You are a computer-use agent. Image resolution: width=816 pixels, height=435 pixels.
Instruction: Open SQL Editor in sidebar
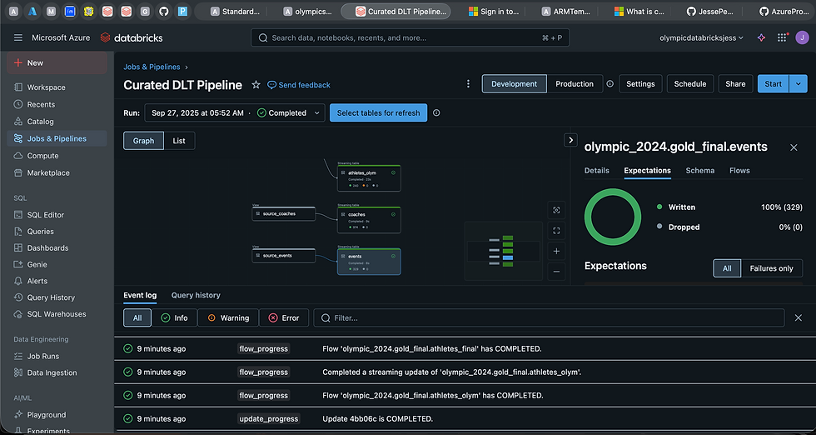click(57, 215)
